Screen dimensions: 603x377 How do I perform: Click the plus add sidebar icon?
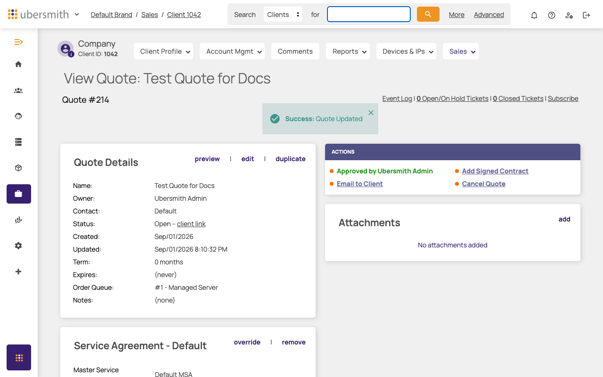point(18,271)
